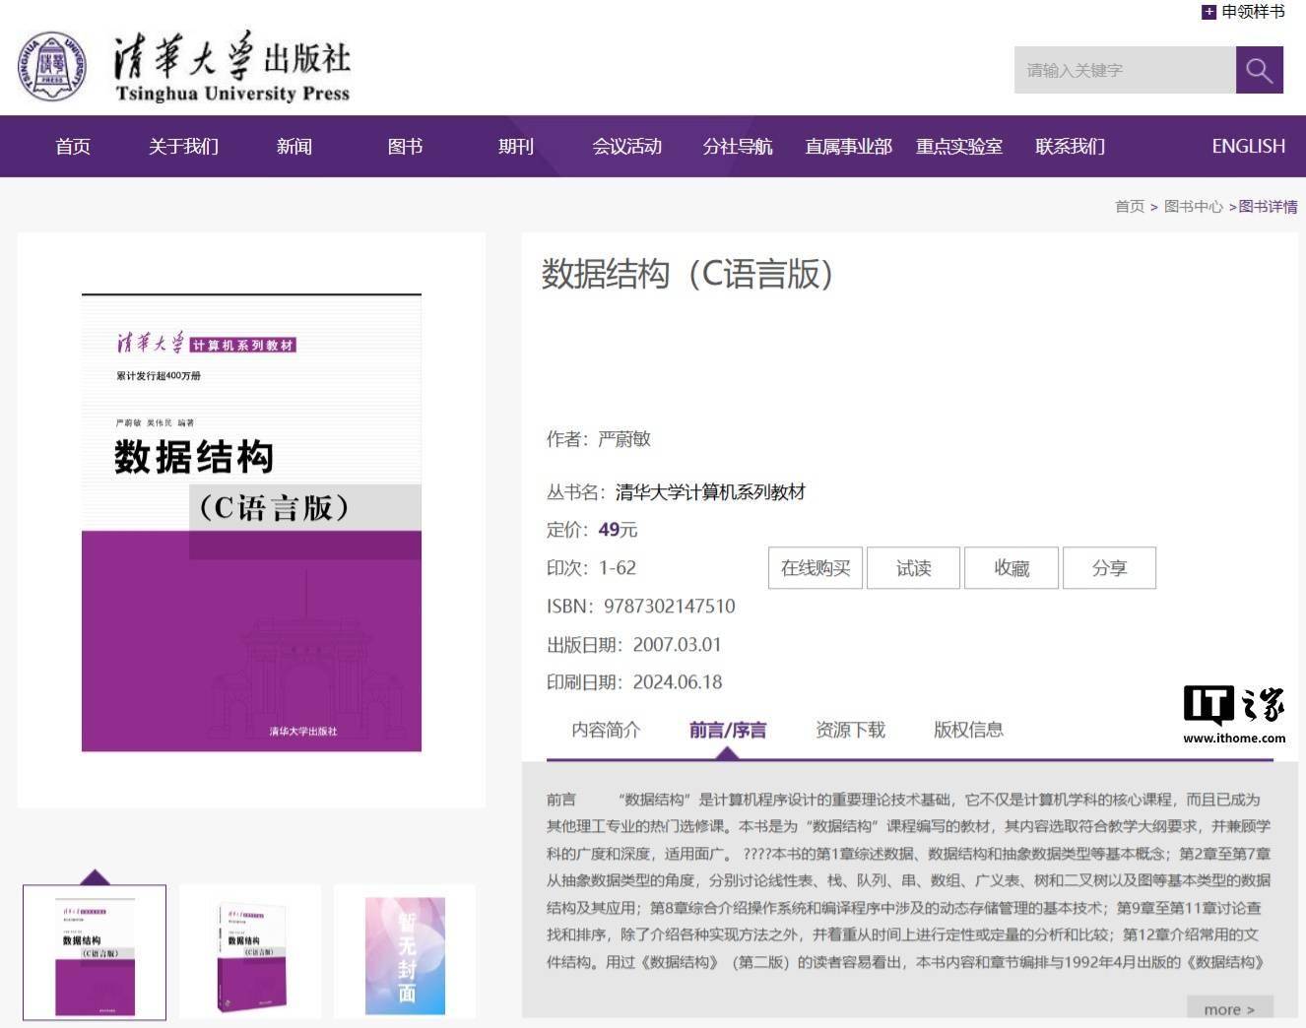The height and width of the screenshot is (1028, 1306).
Task: Switch the site to ENGLISH
Action: [1248, 146]
